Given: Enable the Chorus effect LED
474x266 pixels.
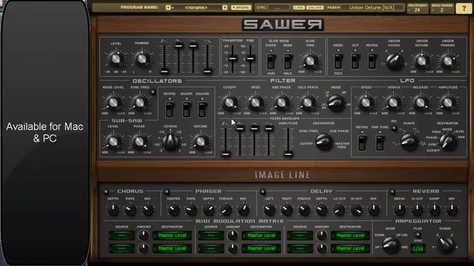Looking at the screenshot, I should click(x=106, y=192).
